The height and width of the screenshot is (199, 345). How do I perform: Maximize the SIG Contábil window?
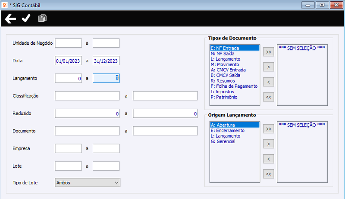click(x=322, y=5)
